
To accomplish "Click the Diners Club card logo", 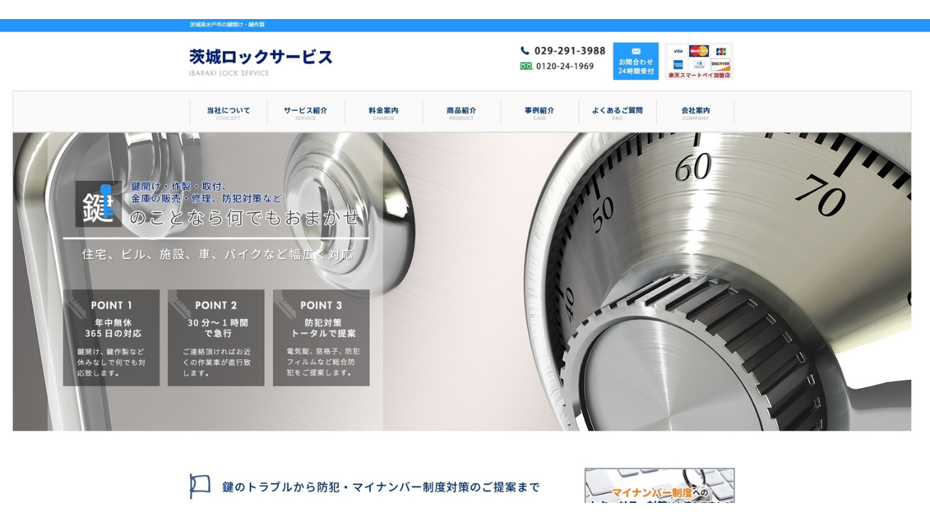I will 699,65.
